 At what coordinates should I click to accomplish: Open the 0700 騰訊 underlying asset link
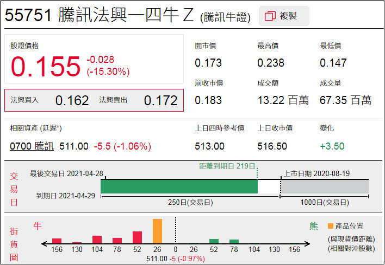32,146
